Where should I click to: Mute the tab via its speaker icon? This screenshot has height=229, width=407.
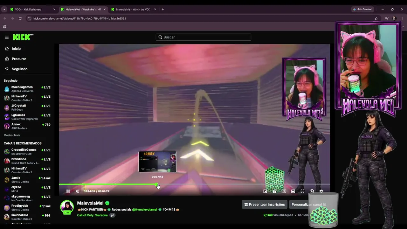tap(100, 10)
